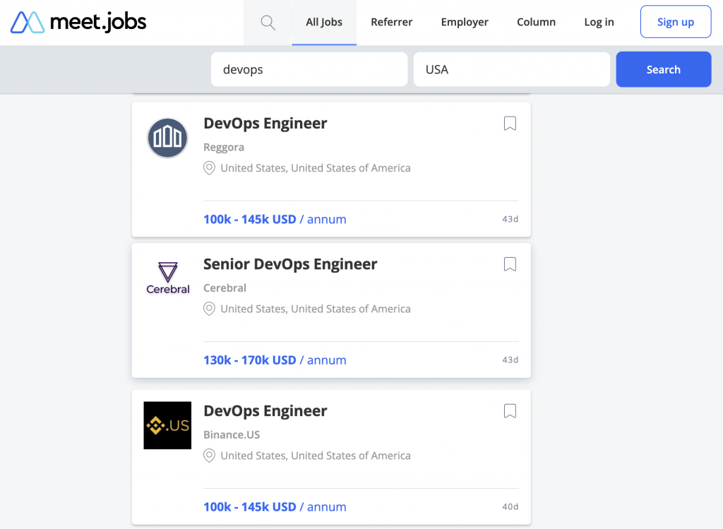This screenshot has height=529, width=723.
Task: Click location pin icon on Reggora card
Action: [209, 168]
